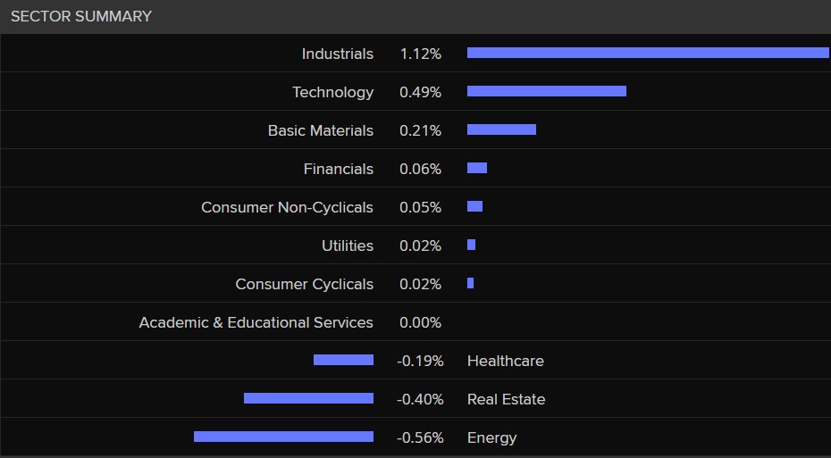Click the Industrials 1.12% value
This screenshot has width=831, height=458.
tap(420, 54)
